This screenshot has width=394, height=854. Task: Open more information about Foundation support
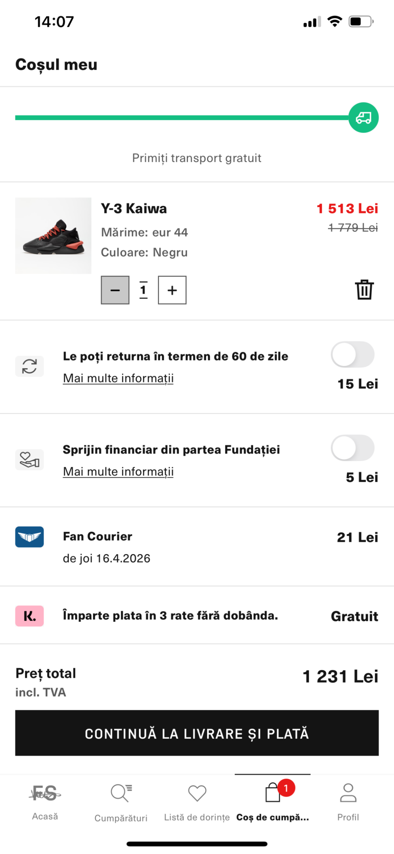118,472
